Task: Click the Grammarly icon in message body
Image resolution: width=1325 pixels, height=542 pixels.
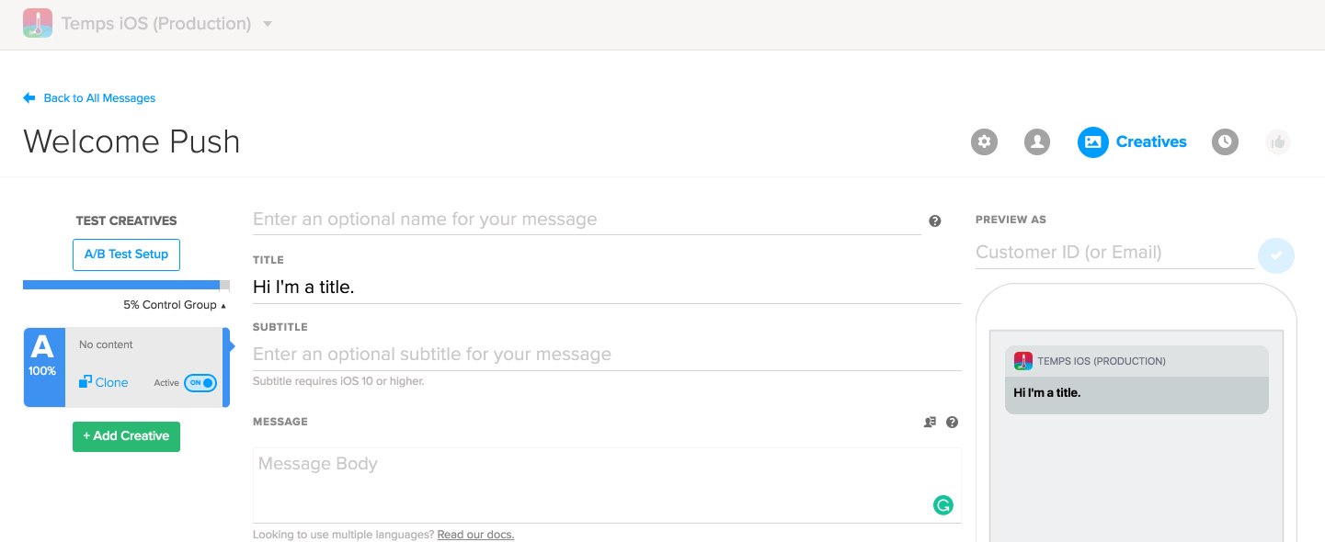Action: [x=943, y=504]
